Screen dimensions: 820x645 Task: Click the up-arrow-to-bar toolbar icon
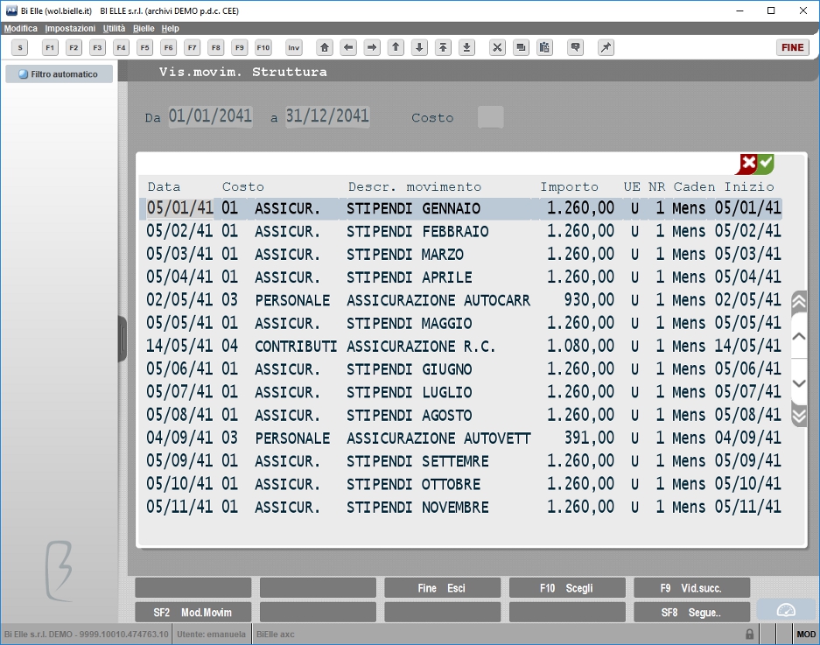pos(443,47)
